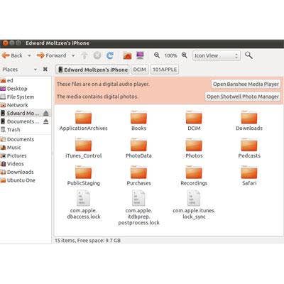Close the Places sidebar pane
Viewport: 284px width, 284px height.
click(45, 70)
